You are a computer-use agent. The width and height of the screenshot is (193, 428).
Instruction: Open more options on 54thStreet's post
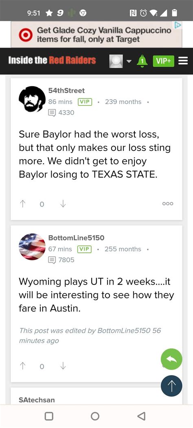[168, 204]
